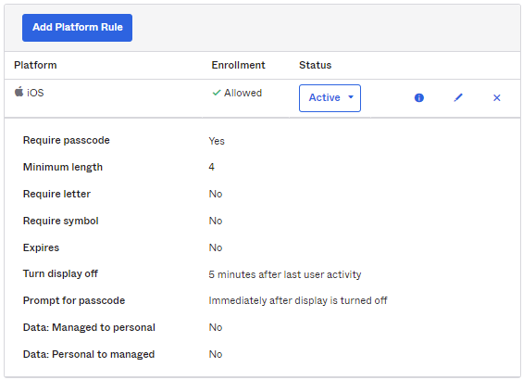Click the Allowed enrollment text
The image size is (523, 380).
[x=243, y=93]
